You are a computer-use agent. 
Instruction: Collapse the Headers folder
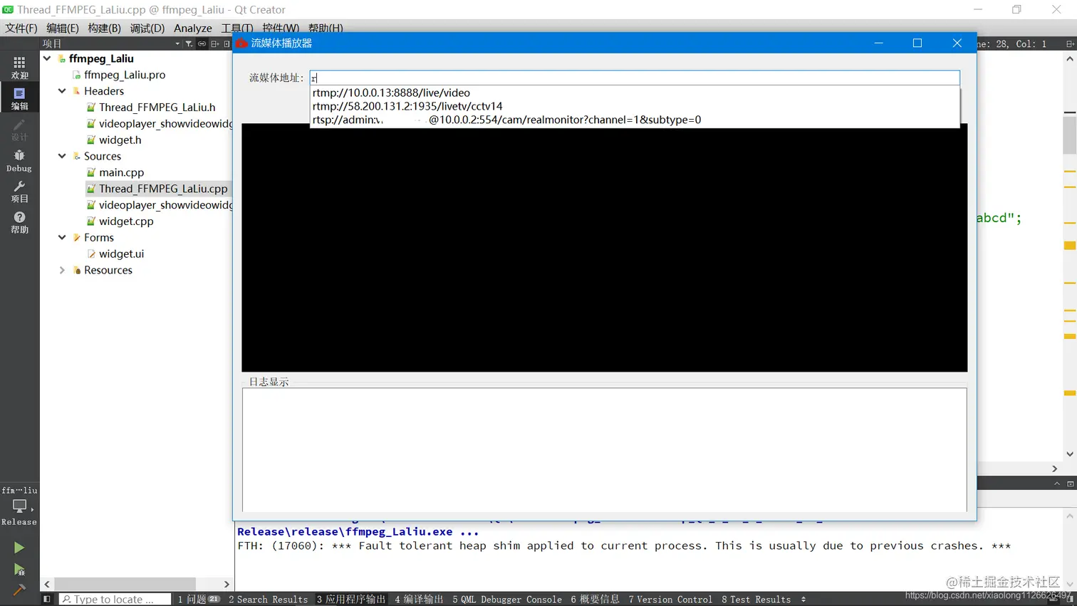pos(62,91)
